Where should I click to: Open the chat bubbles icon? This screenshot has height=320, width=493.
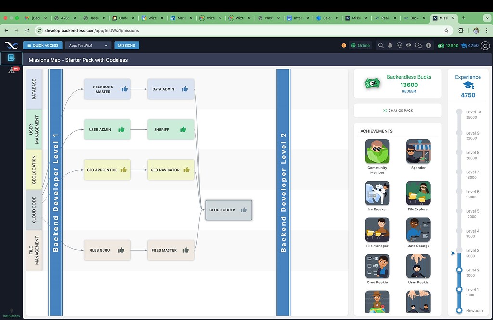click(418, 46)
